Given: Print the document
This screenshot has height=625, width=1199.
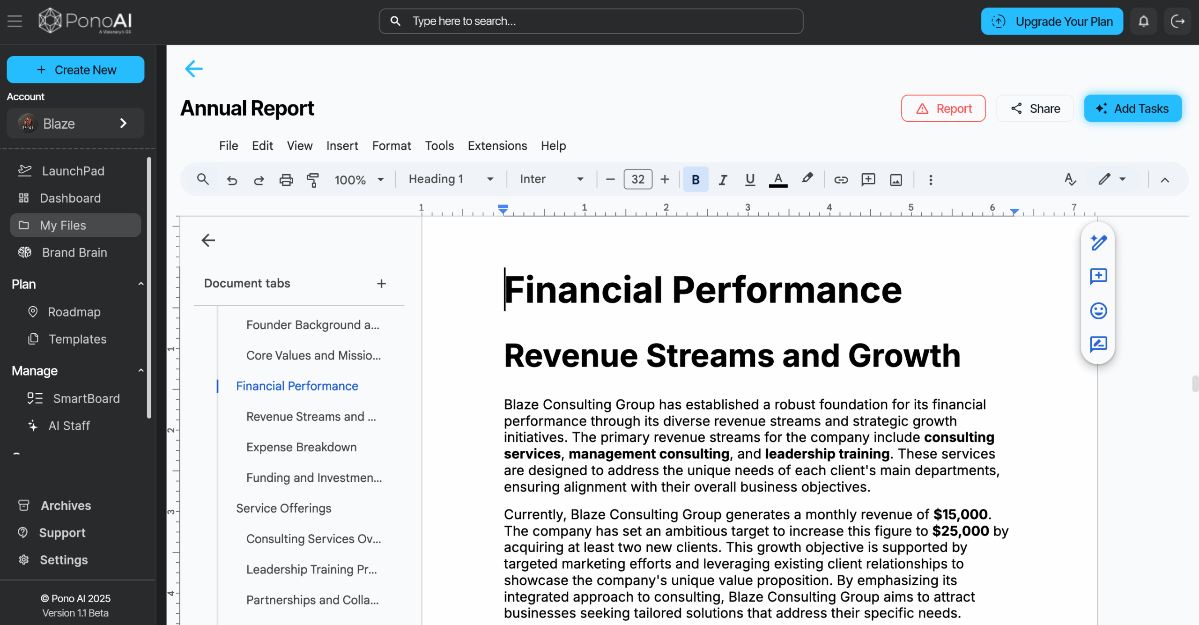Looking at the screenshot, I should click(286, 180).
